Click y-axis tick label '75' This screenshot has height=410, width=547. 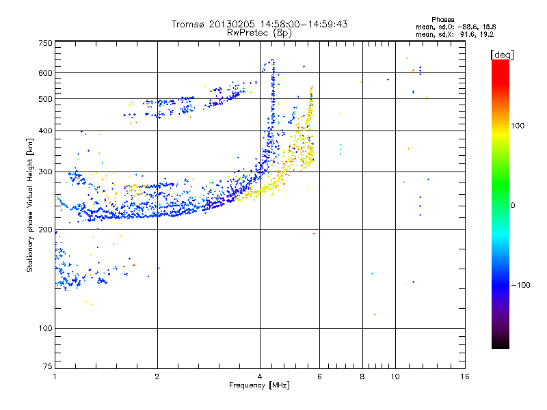(x=48, y=366)
